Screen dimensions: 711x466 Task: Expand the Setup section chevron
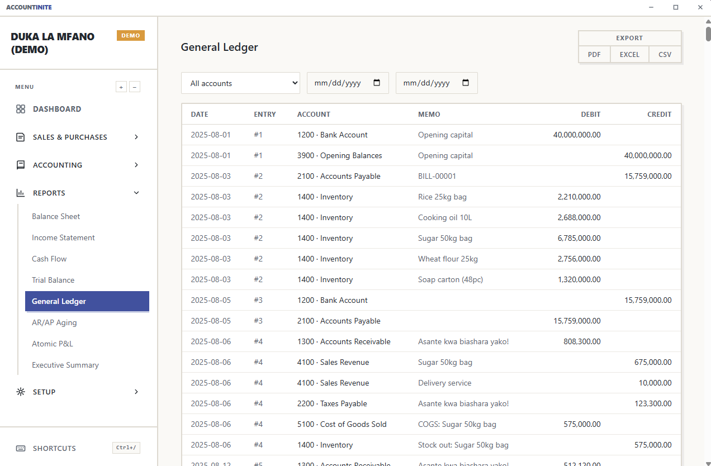[136, 392]
